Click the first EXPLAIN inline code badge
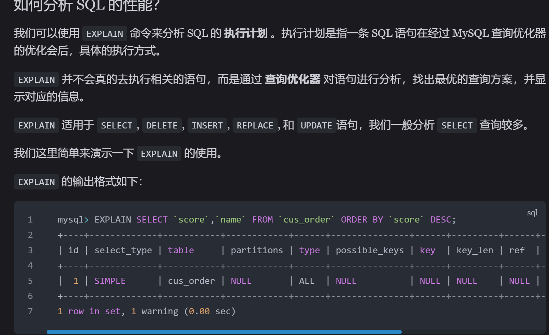Screen dimensions: 549x335 tap(104, 33)
